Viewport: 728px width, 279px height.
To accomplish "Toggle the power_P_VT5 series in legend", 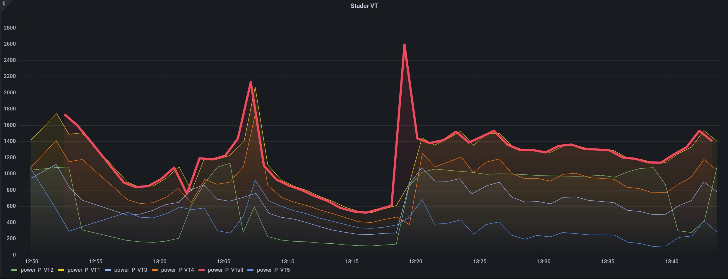I will (273, 270).
